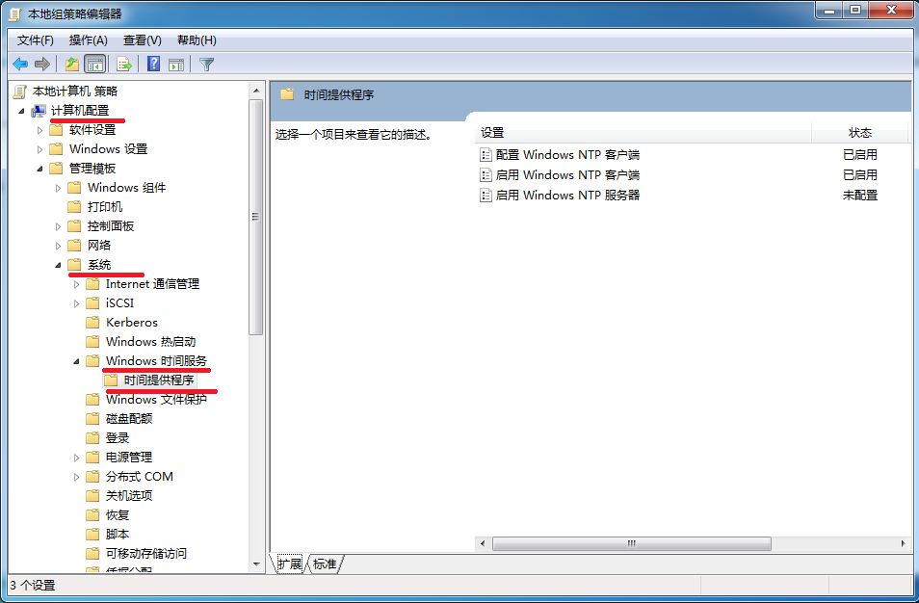Select the Kerberos folder in tree

click(x=132, y=323)
